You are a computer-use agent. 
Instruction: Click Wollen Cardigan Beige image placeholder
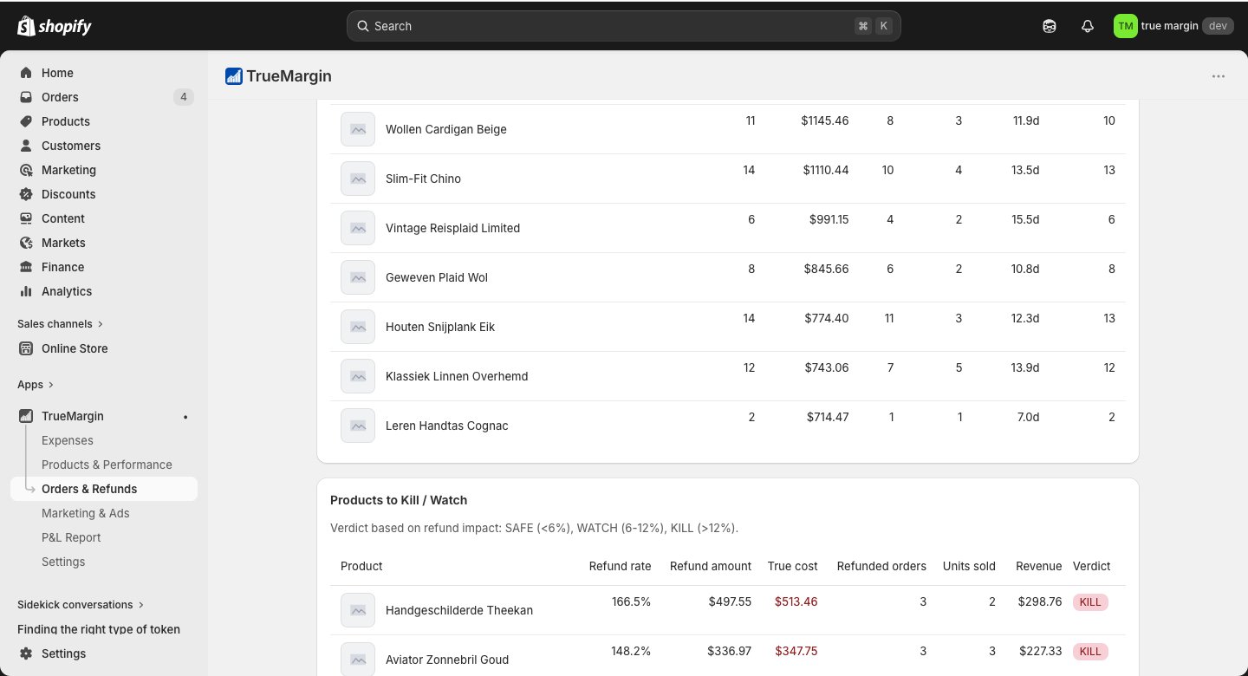pyautogui.click(x=358, y=129)
